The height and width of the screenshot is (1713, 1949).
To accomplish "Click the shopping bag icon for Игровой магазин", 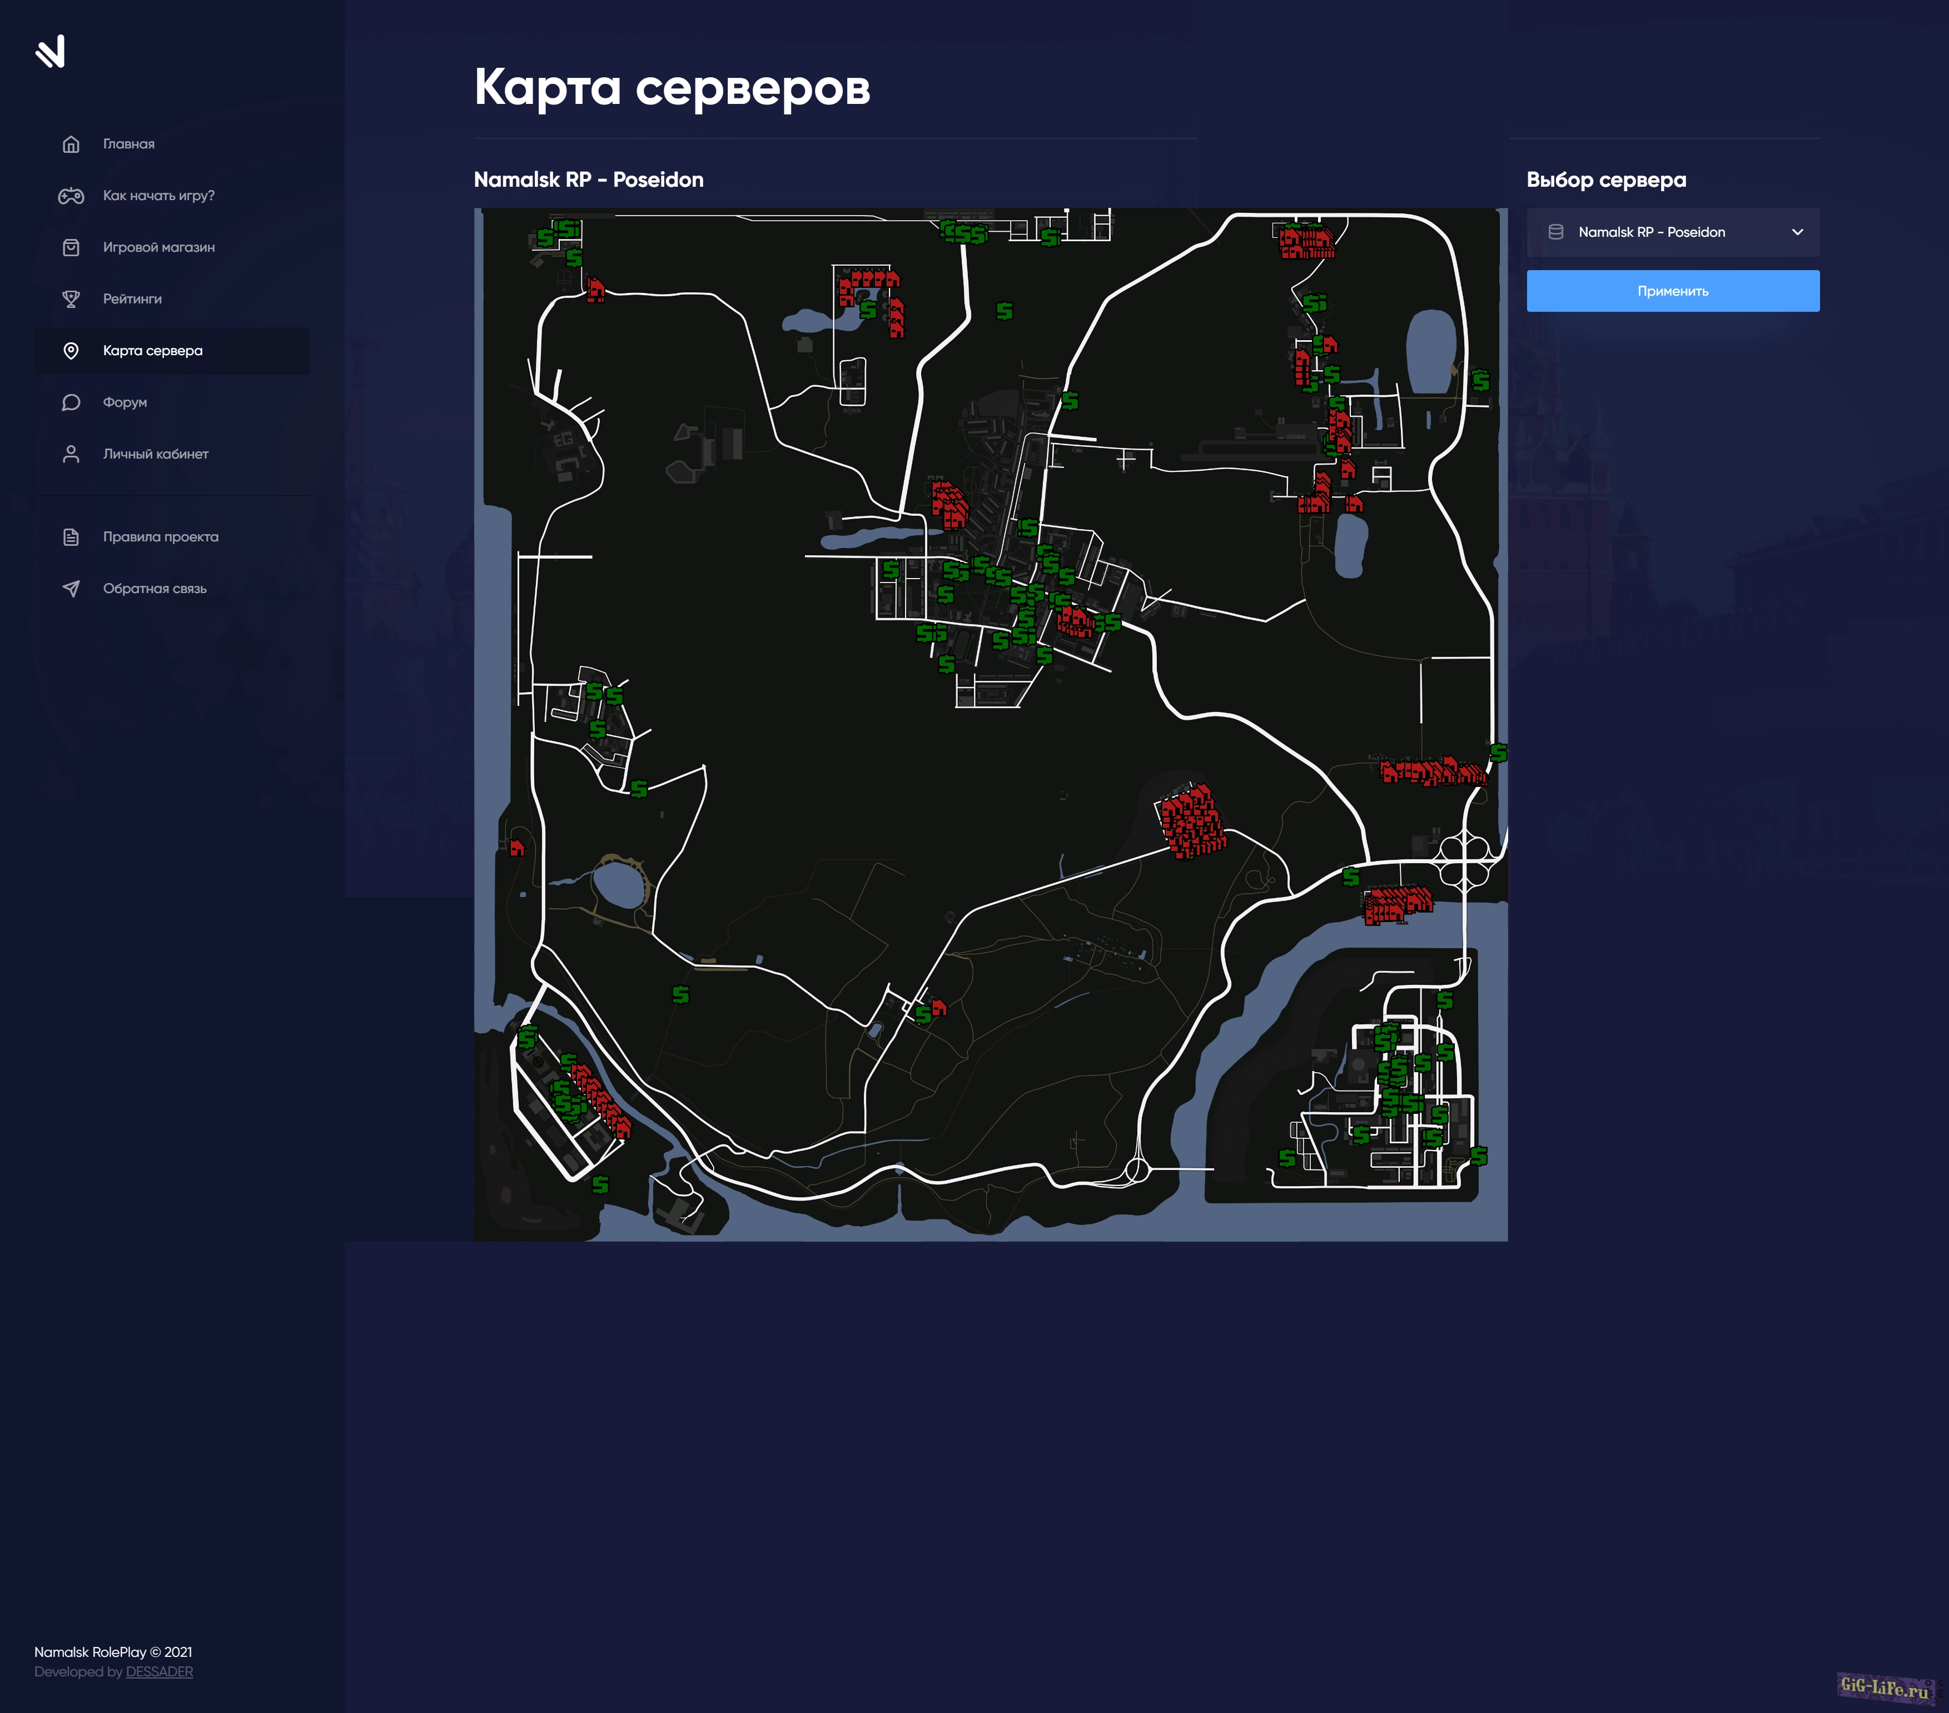I will (71, 247).
